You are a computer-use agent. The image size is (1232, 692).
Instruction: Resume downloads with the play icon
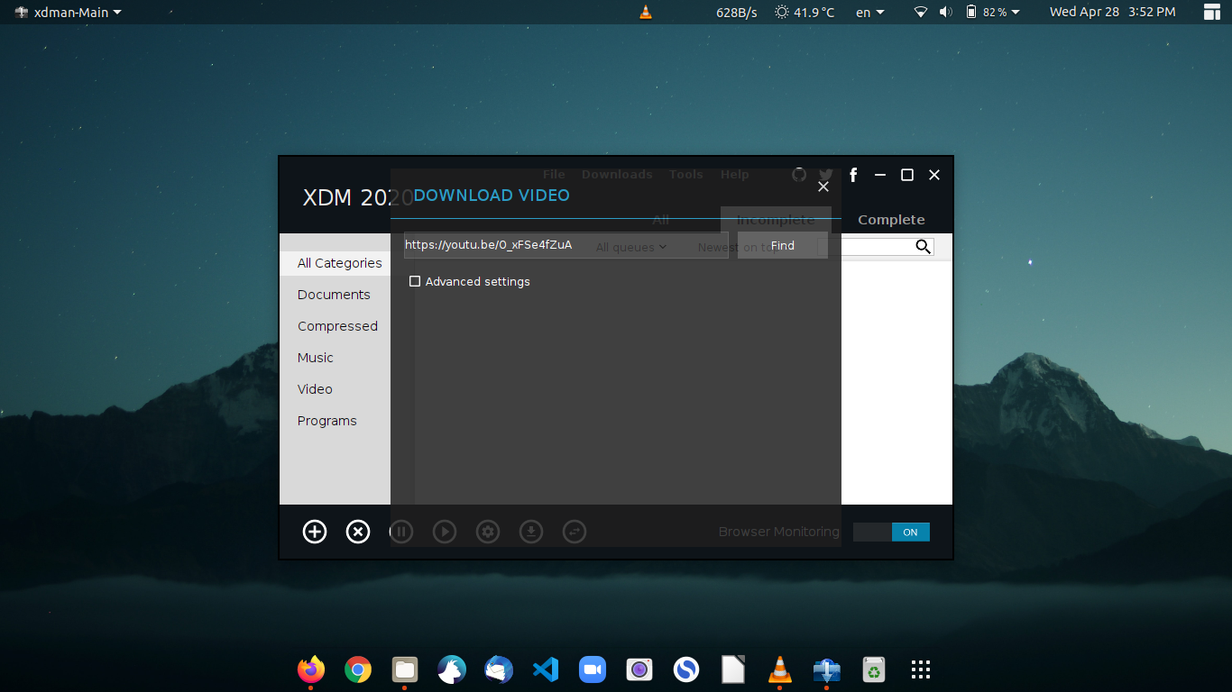pyautogui.click(x=444, y=532)
